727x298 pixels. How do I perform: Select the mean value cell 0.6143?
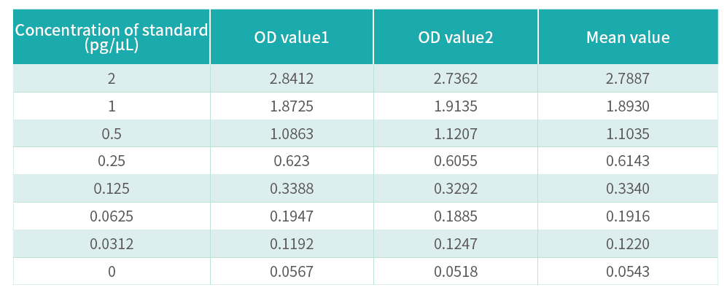[x=628, y=161]
